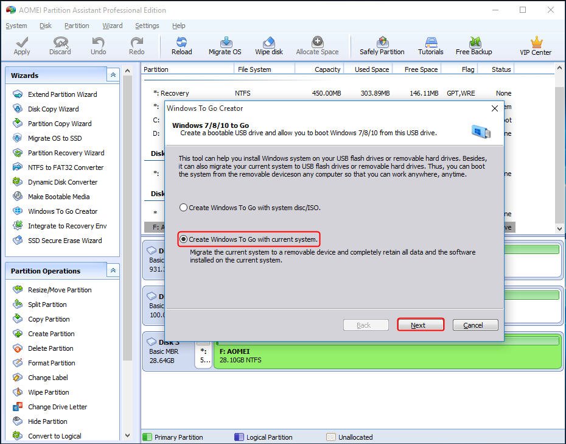
Task: Open Integrate to Recovery Env
Action: 68,226
